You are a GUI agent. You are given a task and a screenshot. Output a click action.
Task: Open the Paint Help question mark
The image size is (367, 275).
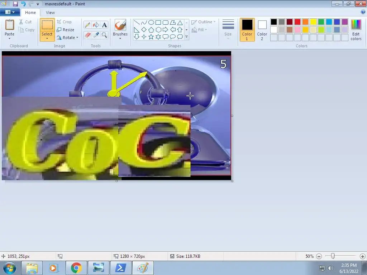363,12
